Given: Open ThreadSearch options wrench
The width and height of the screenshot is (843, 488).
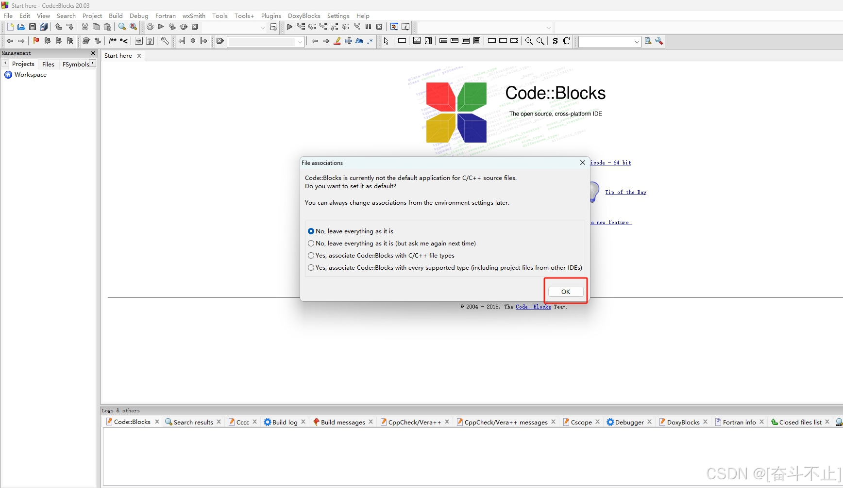Looking at the screenshot, I should click(659, 41).
